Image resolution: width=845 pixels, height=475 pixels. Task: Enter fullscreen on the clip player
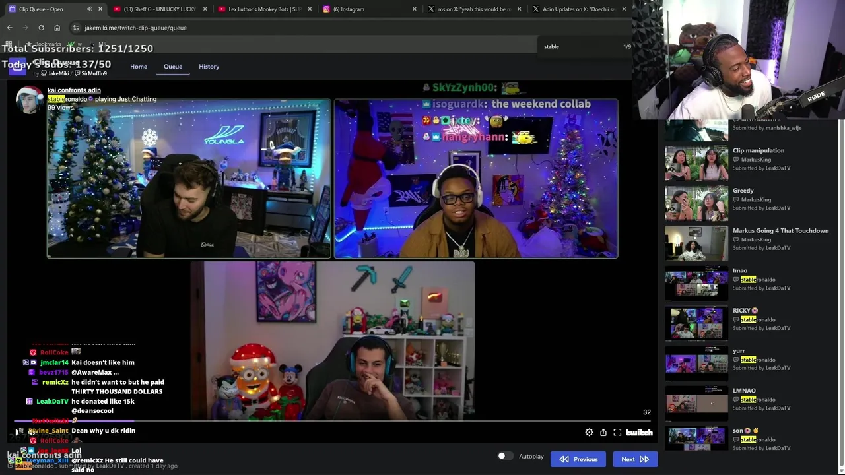tap(617, 432)
